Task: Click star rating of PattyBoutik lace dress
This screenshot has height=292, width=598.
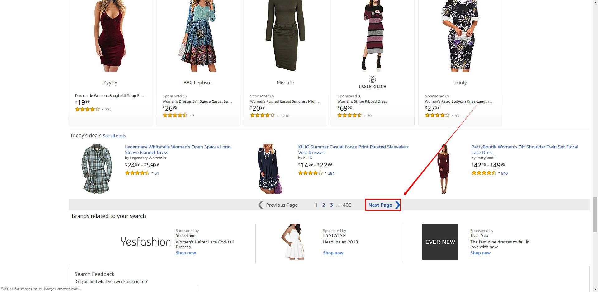Action: [484, 173]
